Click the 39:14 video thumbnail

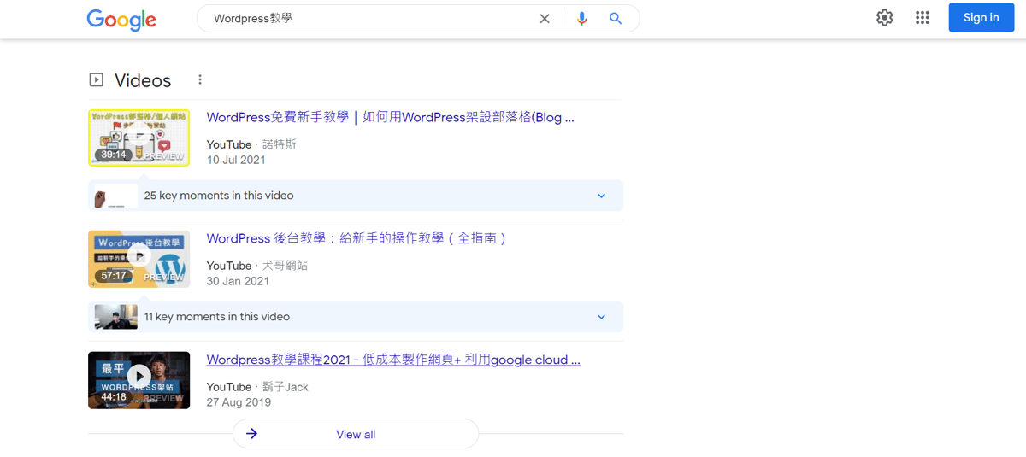139,138
